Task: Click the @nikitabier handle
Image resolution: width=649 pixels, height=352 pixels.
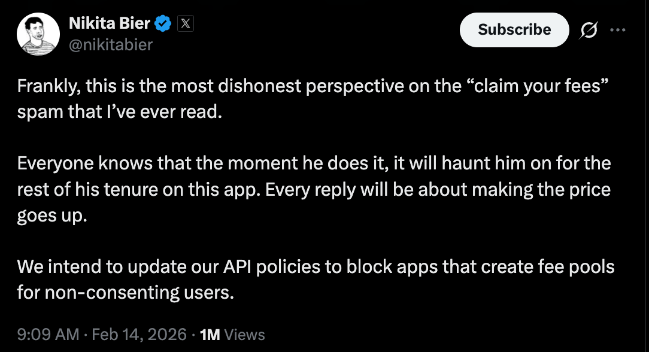Action: click(x=111, y=44)
